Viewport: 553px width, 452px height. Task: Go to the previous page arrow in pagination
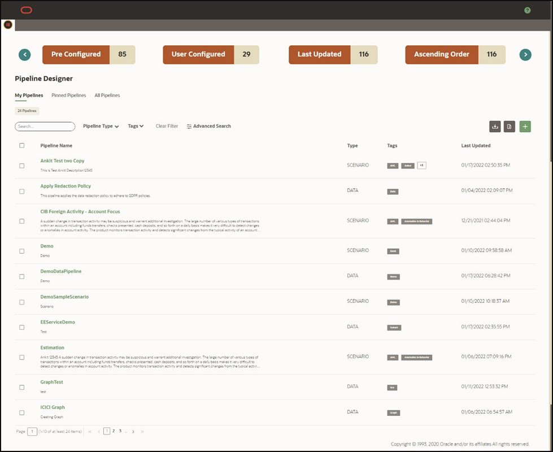(99, 432)
